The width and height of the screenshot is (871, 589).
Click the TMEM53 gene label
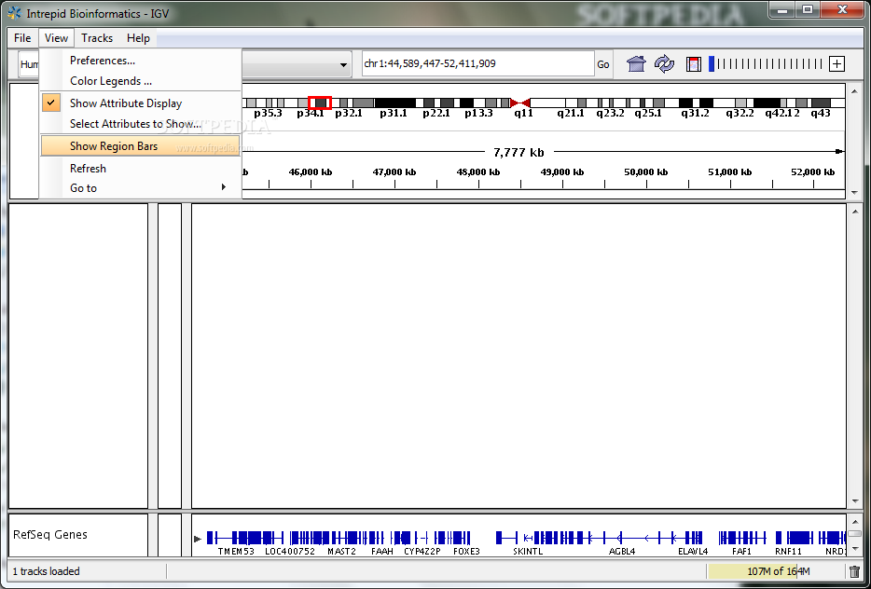236,551
